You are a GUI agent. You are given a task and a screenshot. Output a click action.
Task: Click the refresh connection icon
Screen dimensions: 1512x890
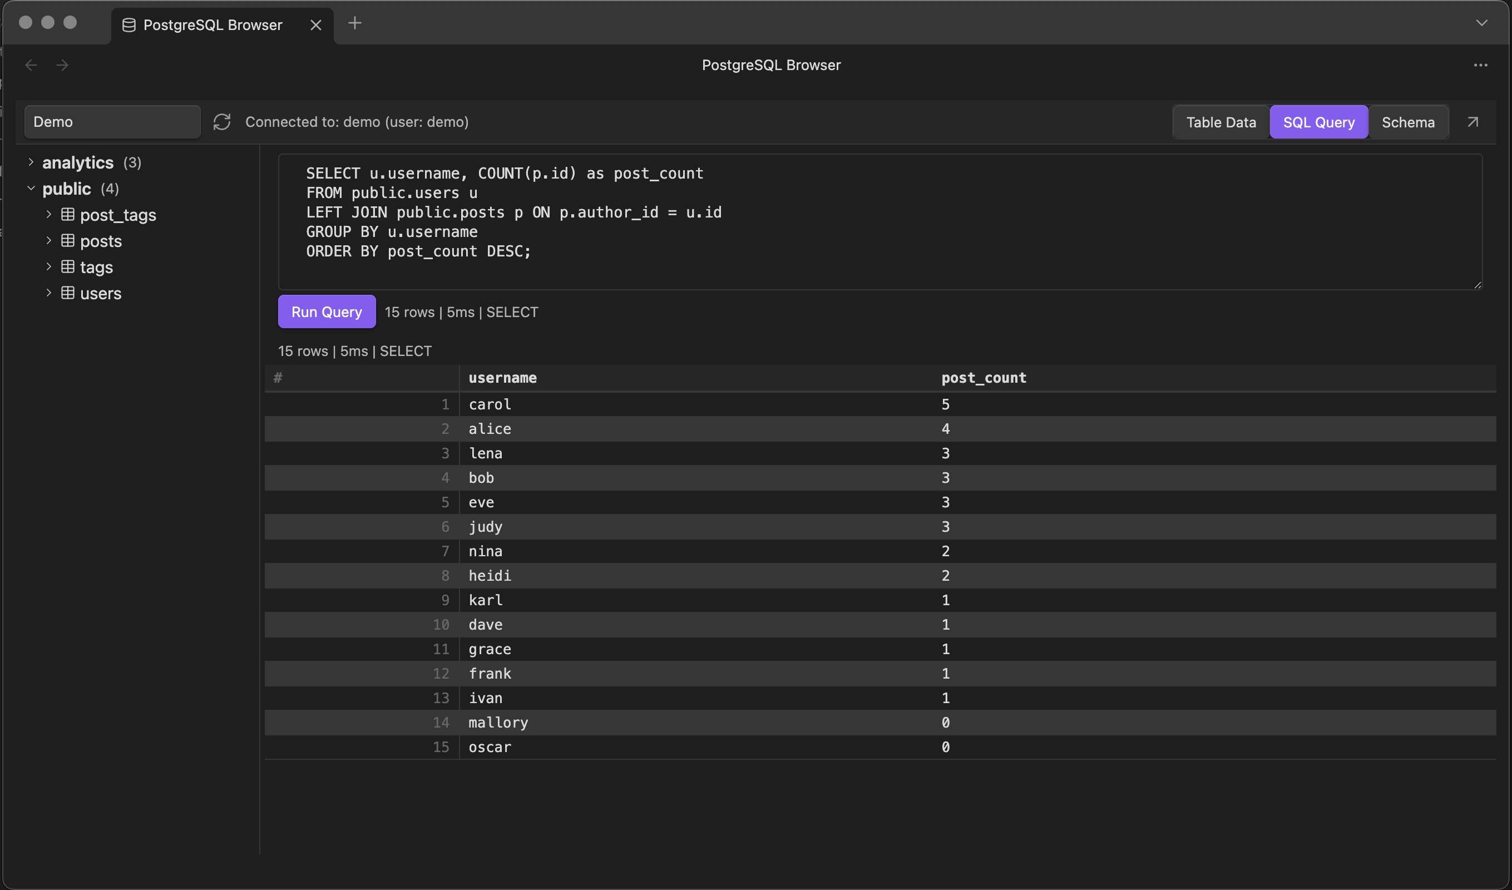[222, 122]
